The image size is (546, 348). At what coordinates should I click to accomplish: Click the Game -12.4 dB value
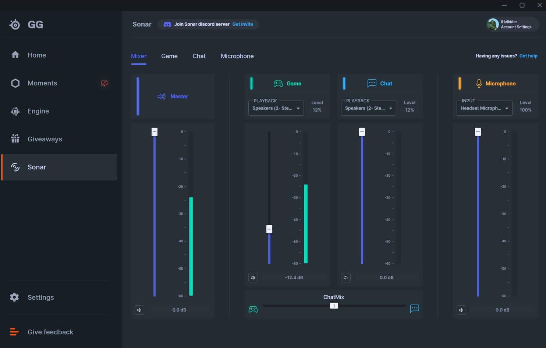(294, 278)
